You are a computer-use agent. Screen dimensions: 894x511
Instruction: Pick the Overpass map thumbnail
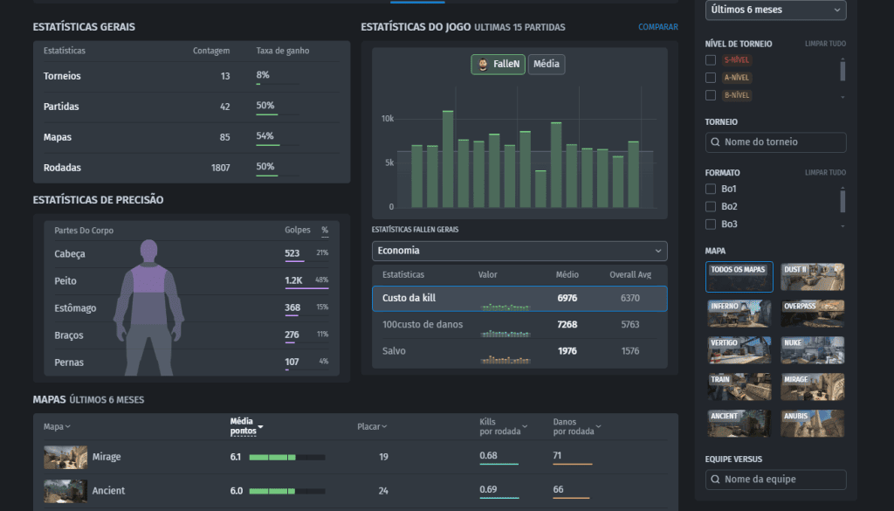click(812, 314)
